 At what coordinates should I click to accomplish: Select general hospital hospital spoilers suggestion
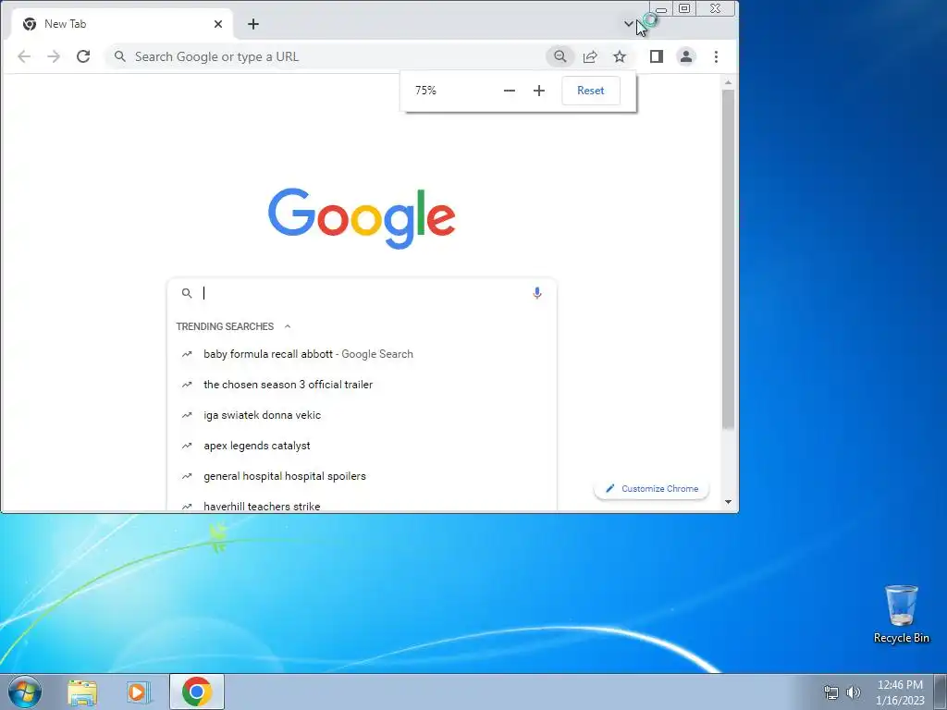(362, 476)
